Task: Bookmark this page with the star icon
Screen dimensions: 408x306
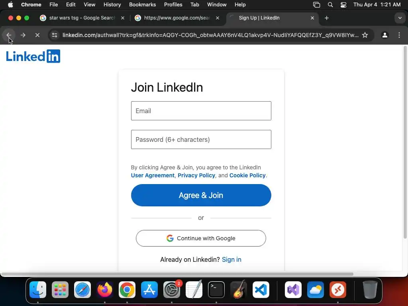Action: [x=365, y=35]
